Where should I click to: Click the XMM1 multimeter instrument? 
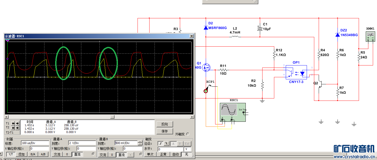[370, 37]
